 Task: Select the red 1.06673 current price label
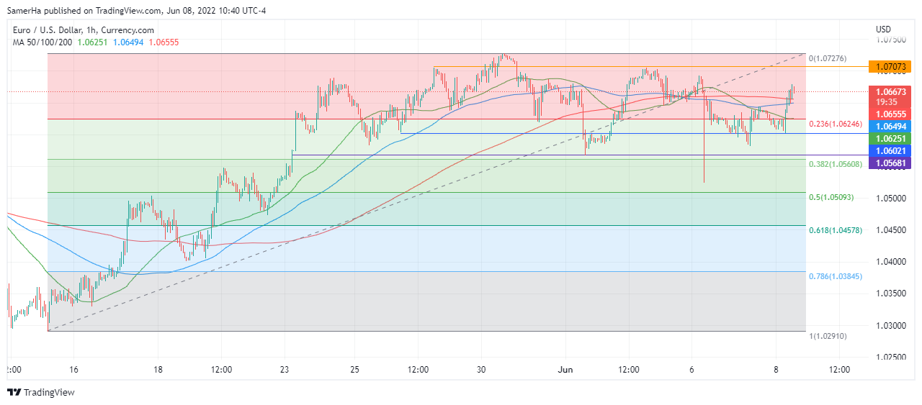891,91
